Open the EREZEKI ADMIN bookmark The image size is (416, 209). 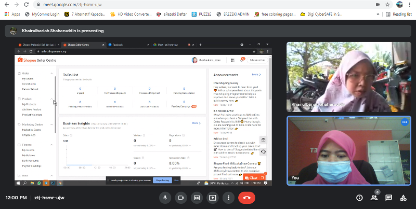click(x=233, y=15)
